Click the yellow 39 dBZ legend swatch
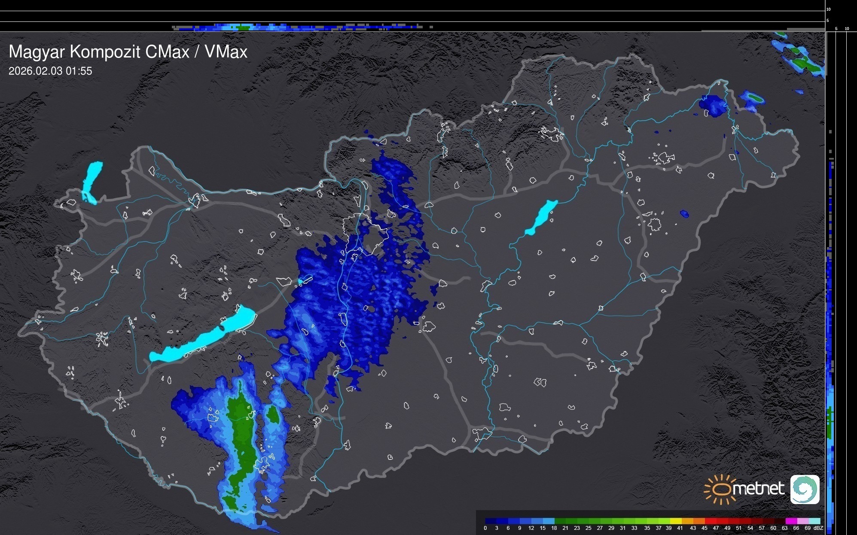 (675, 521)
